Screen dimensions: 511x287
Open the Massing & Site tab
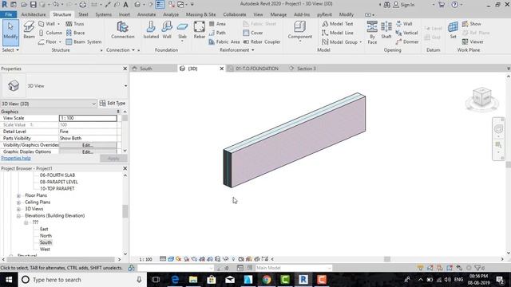[200, 14]
